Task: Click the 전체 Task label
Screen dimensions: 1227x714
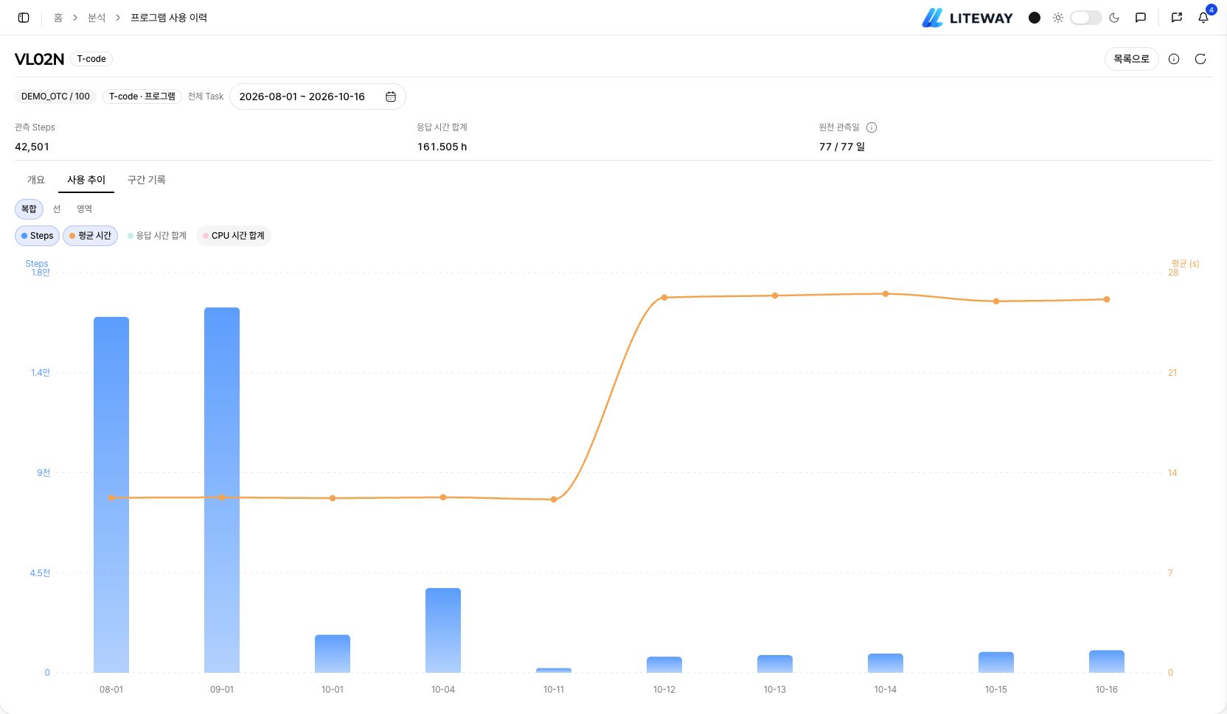Action: [x=206, y=97]
